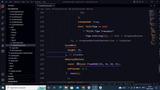Open the View menu
The height and width of the screenshot is (90, 160).
pyautogui.click(x=23, y=2)
